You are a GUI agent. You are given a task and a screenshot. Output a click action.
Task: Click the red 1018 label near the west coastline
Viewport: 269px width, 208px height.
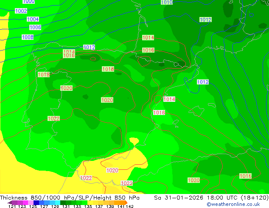point(44,74)
